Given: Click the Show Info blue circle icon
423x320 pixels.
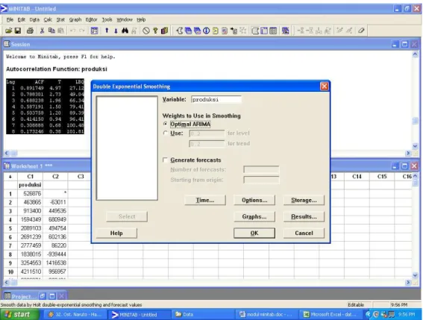Looking at the screenshot, I should (x=207, y=31).
